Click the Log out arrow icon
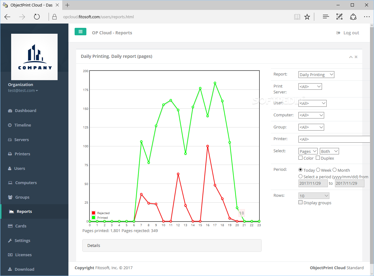This screenshot has height=276, width=374. [338, 33]
